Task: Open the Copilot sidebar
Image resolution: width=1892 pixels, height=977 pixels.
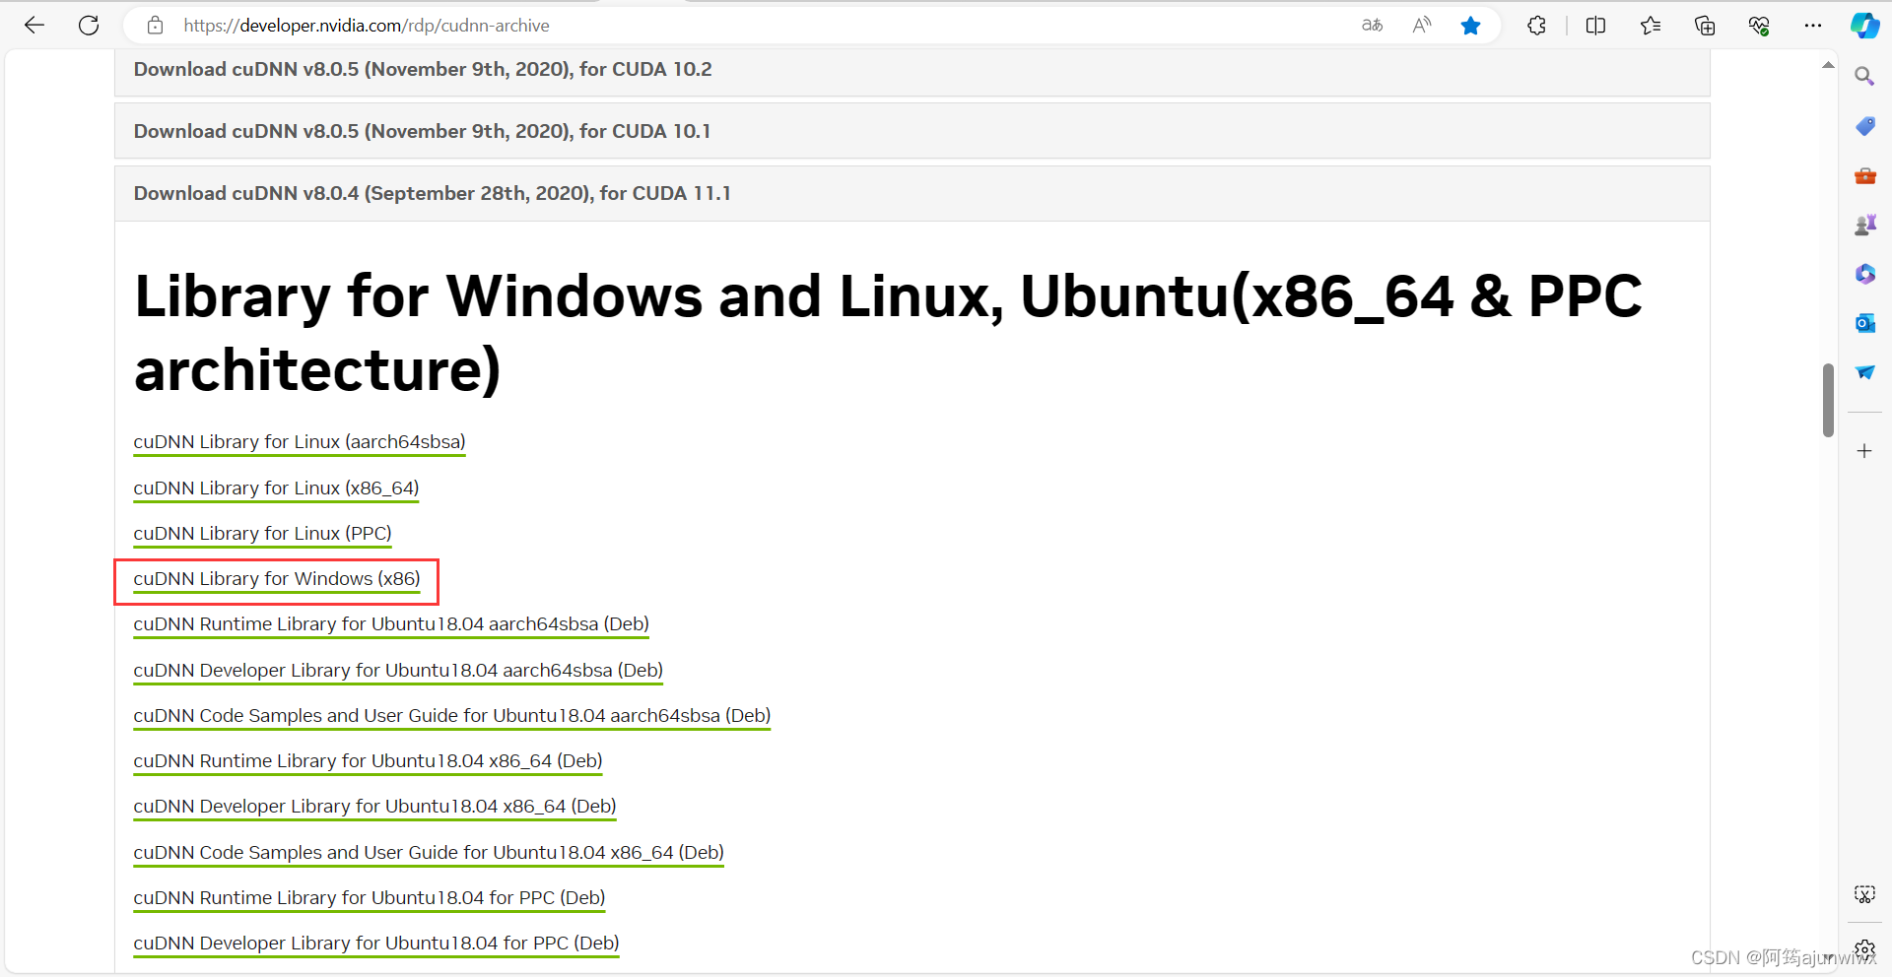Action: click(x=1864, y=26)
